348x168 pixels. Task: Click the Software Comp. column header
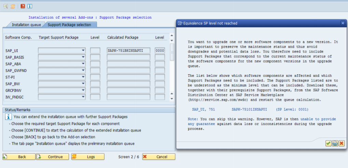18,37
